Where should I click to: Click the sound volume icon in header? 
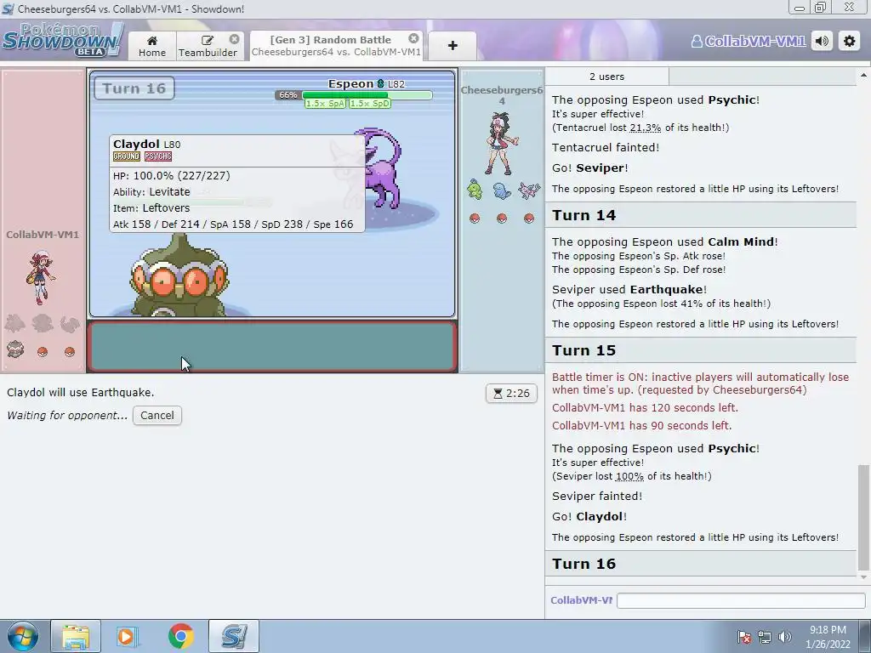click(x=823, y=41)
